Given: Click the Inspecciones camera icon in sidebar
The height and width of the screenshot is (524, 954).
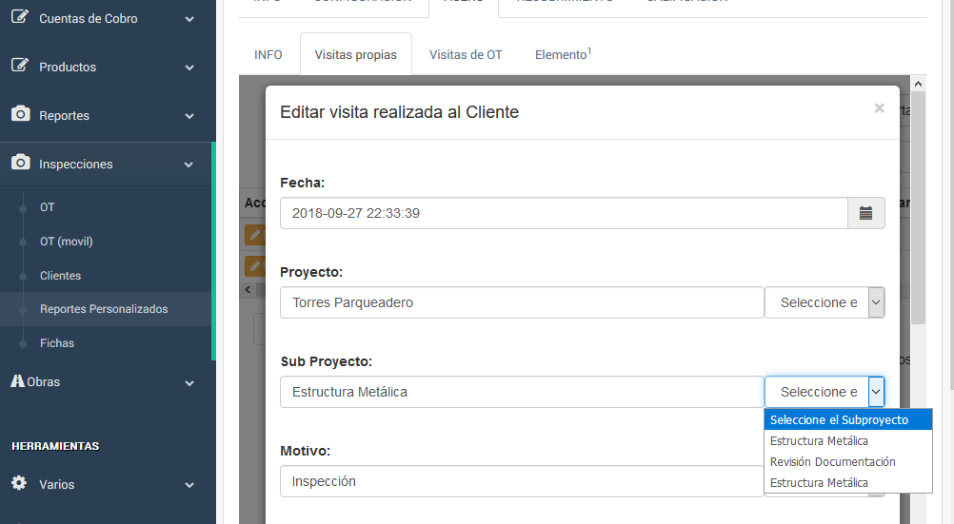Looking at the screenshot, I should pos(20,163).
